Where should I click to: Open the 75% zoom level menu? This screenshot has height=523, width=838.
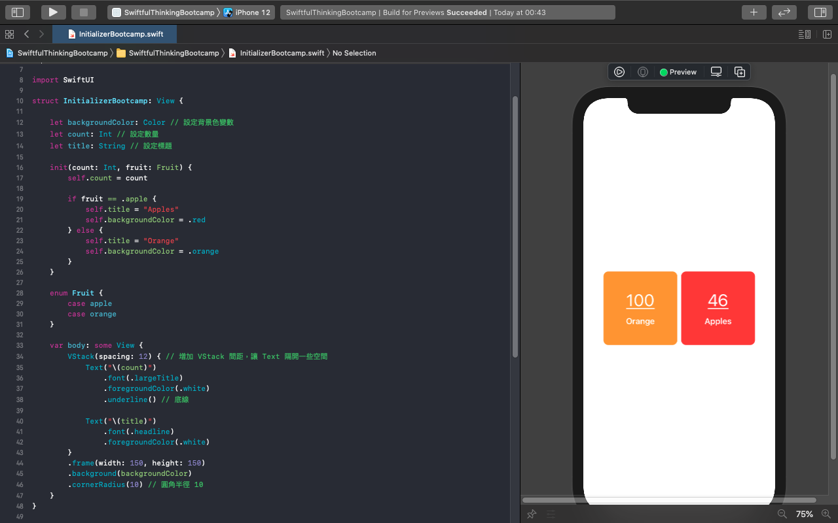coord(804,514)
